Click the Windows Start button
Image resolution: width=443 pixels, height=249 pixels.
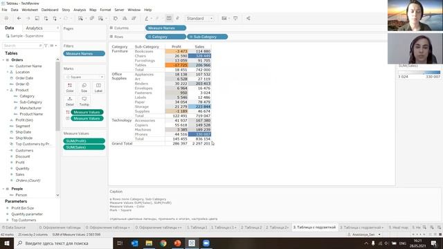point(7,243)
